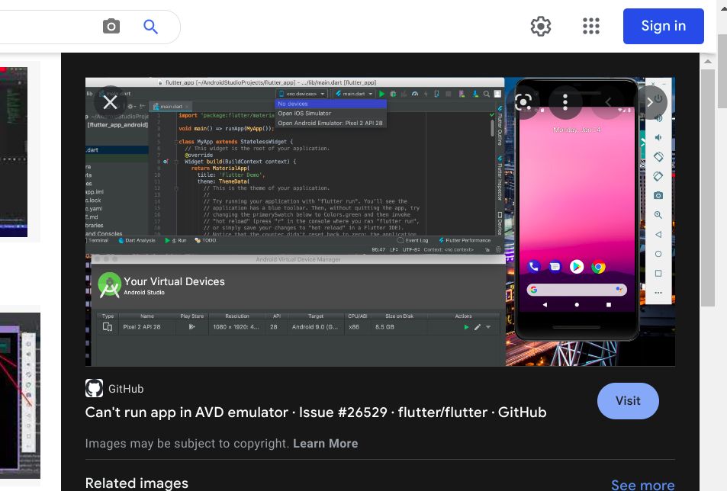The width and height of the screenshot is (727, 491).
Task: Select the left thumbnail with red arrows
Action: 20,395
